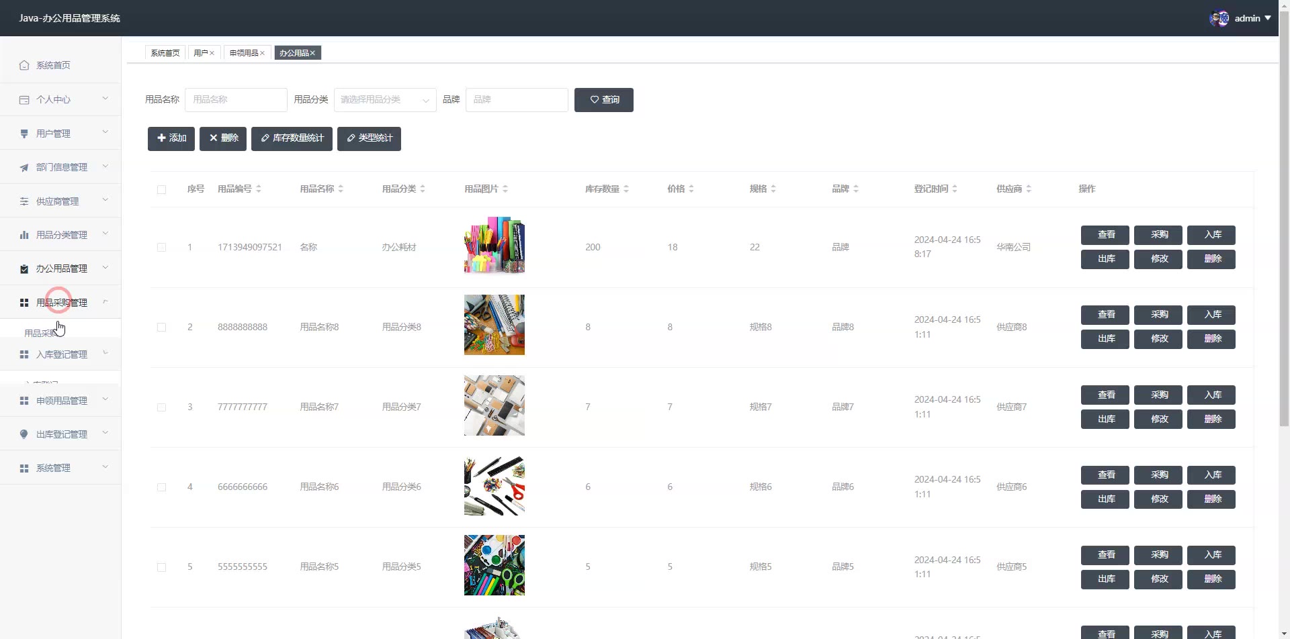The width and height of the screenshot is (1290, 639).
Task: Click 入库 for row 用品名称7
Action: tap(1211, 395)
